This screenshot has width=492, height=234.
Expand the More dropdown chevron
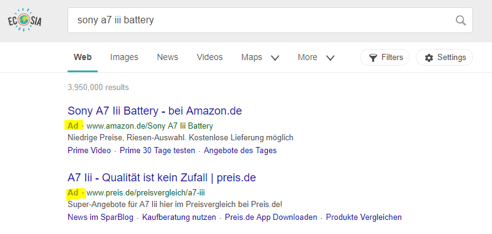pos(330,58)
